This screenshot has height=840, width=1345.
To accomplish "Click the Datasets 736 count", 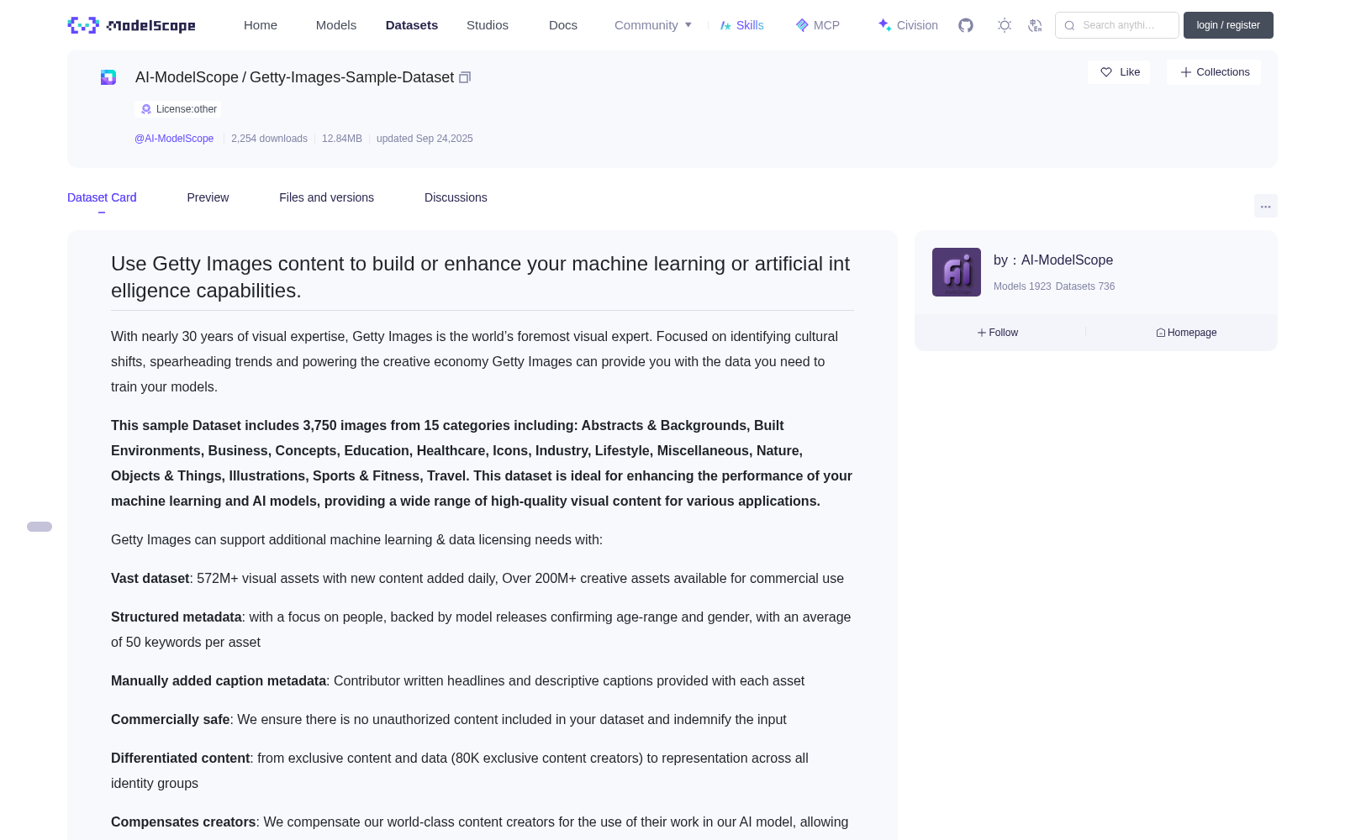I will tap(1085, 286).
